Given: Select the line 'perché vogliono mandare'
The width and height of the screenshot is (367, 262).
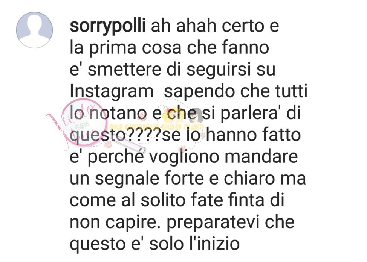Looking at the screenshot, I should pyautogui.click(x=193, y=158).
